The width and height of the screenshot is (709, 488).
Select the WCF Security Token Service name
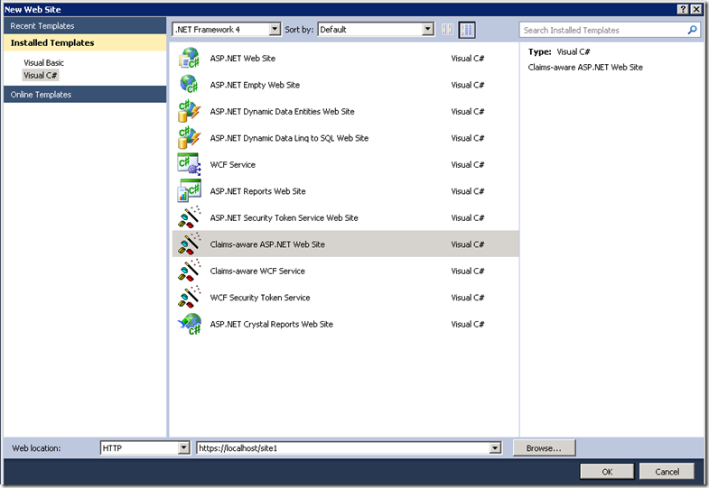pyautogui.click(x=260, y=298)
